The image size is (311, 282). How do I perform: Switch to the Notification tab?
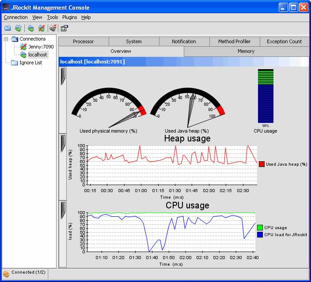(184, 41)
